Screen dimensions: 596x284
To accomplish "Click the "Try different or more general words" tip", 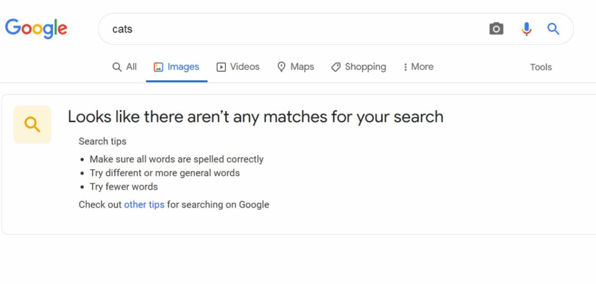I will coord(165,173).
